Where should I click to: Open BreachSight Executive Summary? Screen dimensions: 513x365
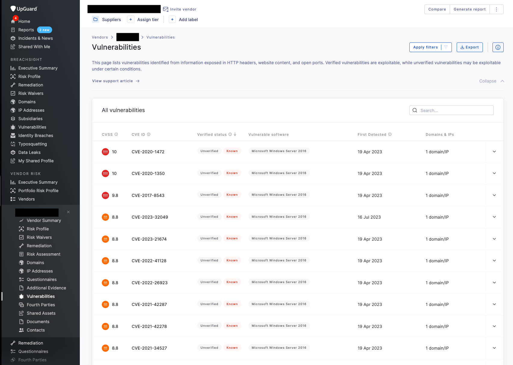pos(38,68)
